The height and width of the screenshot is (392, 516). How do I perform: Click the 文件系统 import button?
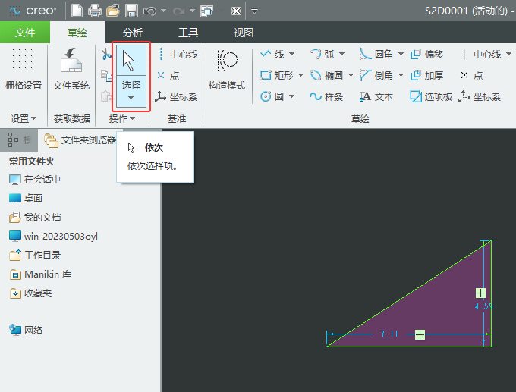(71, 69)
